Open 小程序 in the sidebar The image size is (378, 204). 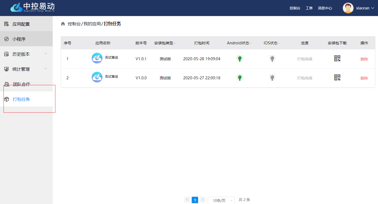tap(26, 39)
